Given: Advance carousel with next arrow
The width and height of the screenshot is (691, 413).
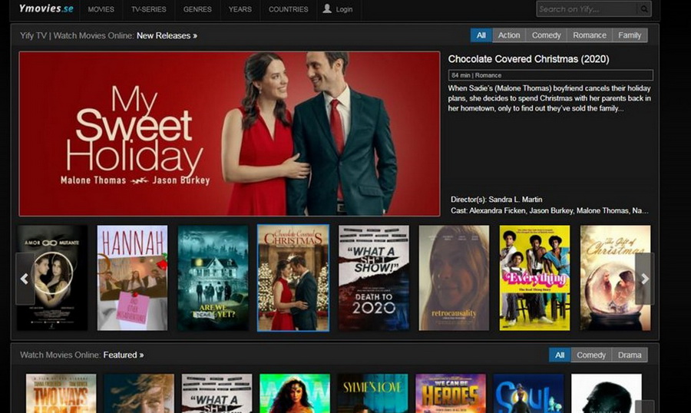Looking at the screenshot, I should 644,279.
